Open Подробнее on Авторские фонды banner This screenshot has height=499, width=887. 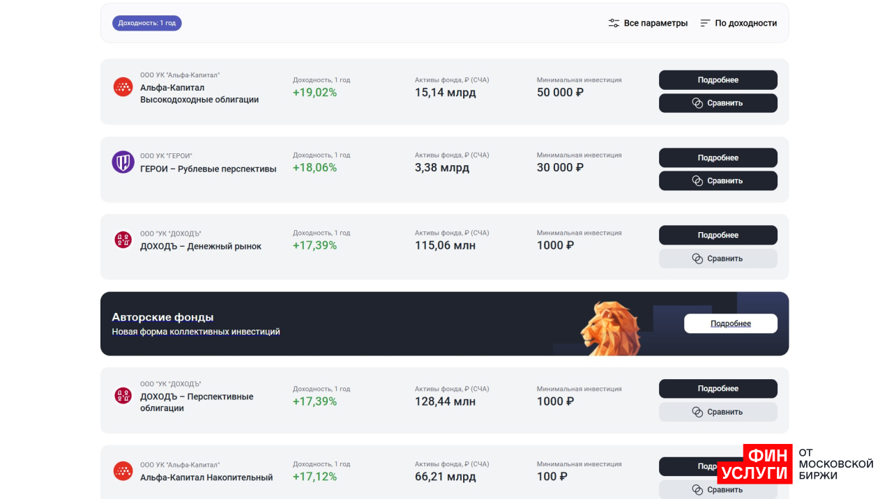click(x=731, y=323)
